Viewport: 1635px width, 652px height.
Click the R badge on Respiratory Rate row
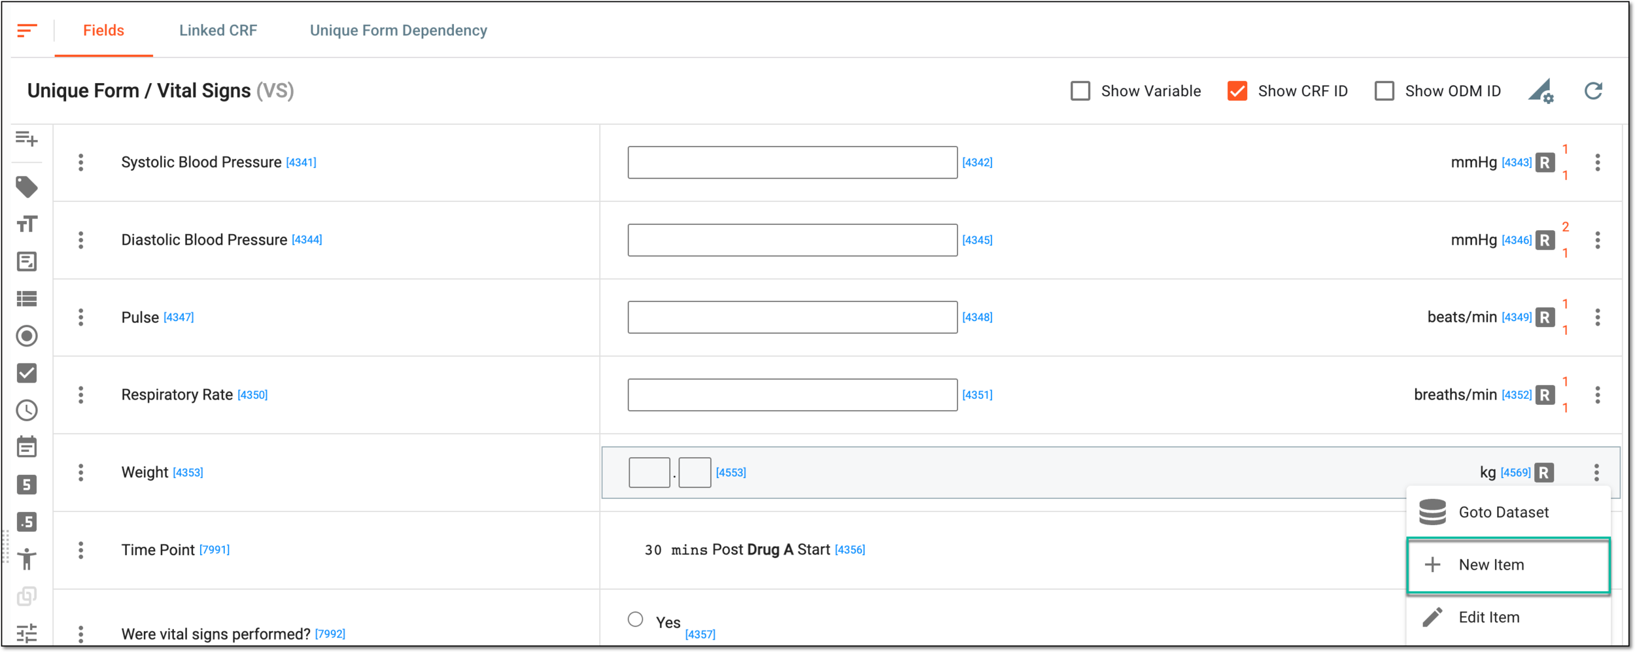click(x=1545, y=395)
